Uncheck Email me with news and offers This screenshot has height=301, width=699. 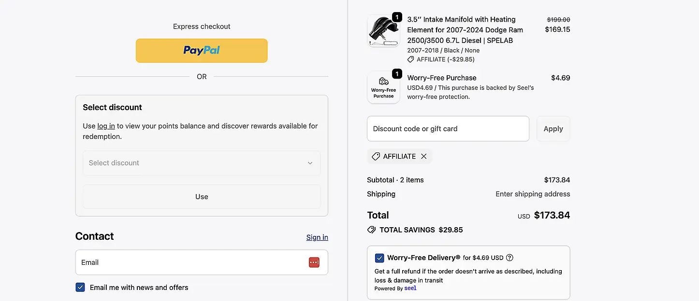point(80,287)
